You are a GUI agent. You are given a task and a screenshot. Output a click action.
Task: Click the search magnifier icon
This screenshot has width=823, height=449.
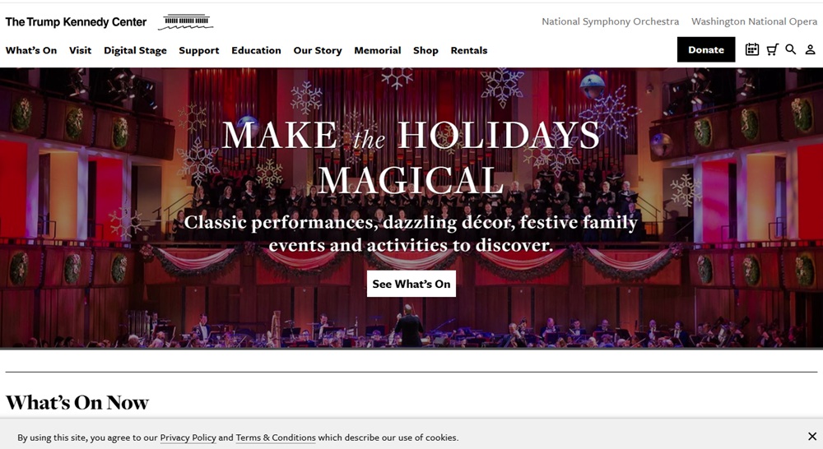pyautogui.click(x=791, y=50)
